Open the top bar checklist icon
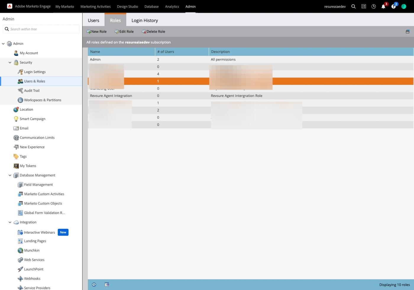 [x=364, y=7]
